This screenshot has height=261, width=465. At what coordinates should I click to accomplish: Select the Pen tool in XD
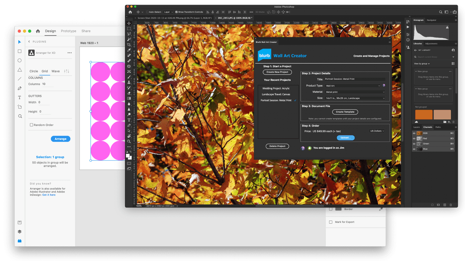(20, 88)
